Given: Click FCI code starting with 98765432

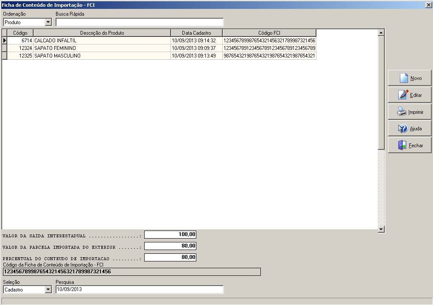Looking at the screenshot, I should coord(269,56).
